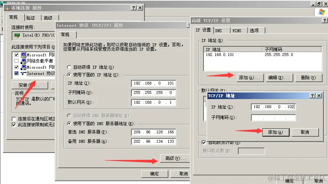This screenshot has width=328, height=184.
Task: Click 取消 in Internet 协议 属性 window
Action: pos(180,174)
